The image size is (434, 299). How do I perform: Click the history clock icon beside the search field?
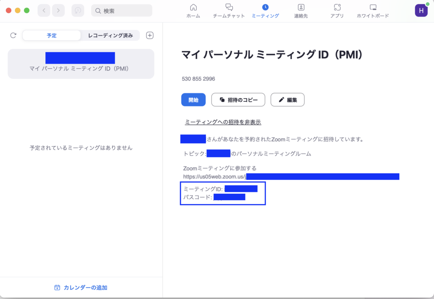(78, 11)
